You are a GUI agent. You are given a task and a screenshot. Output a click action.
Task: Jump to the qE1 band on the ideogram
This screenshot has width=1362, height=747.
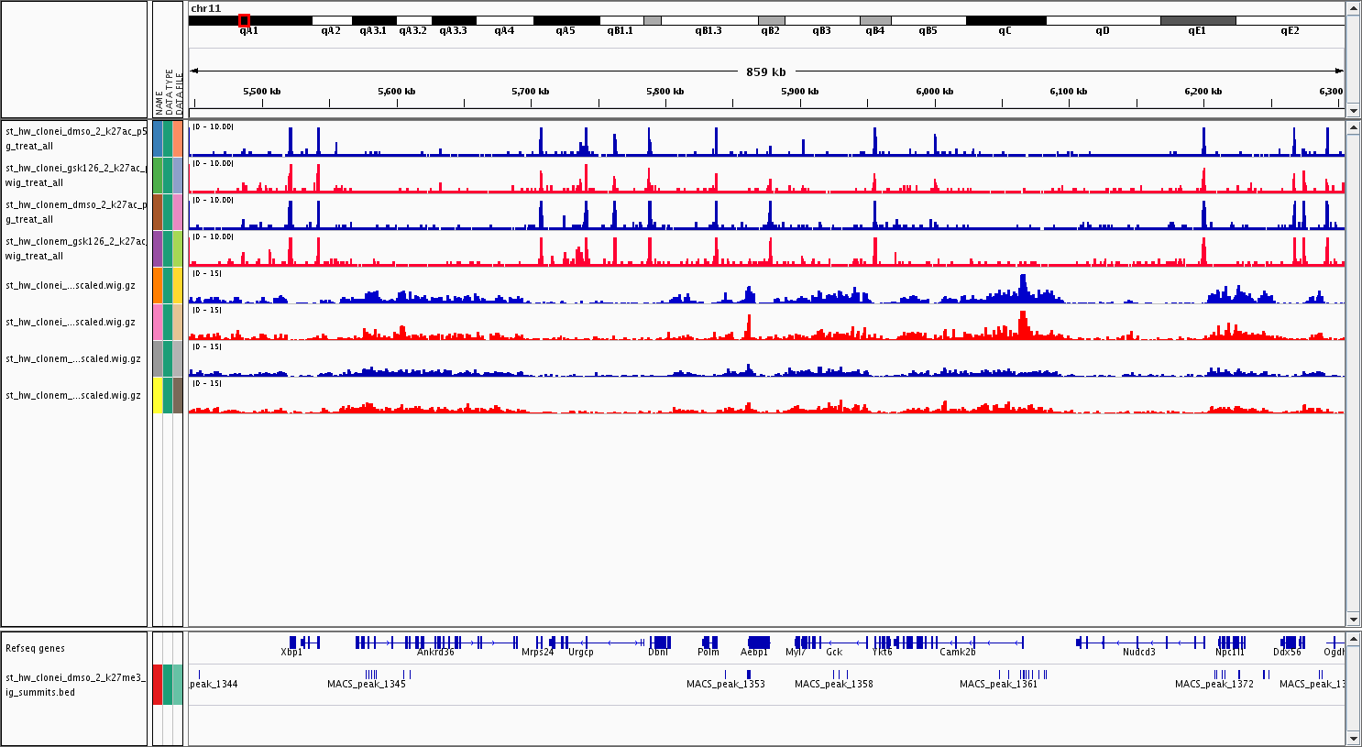tap(1197, 20)
